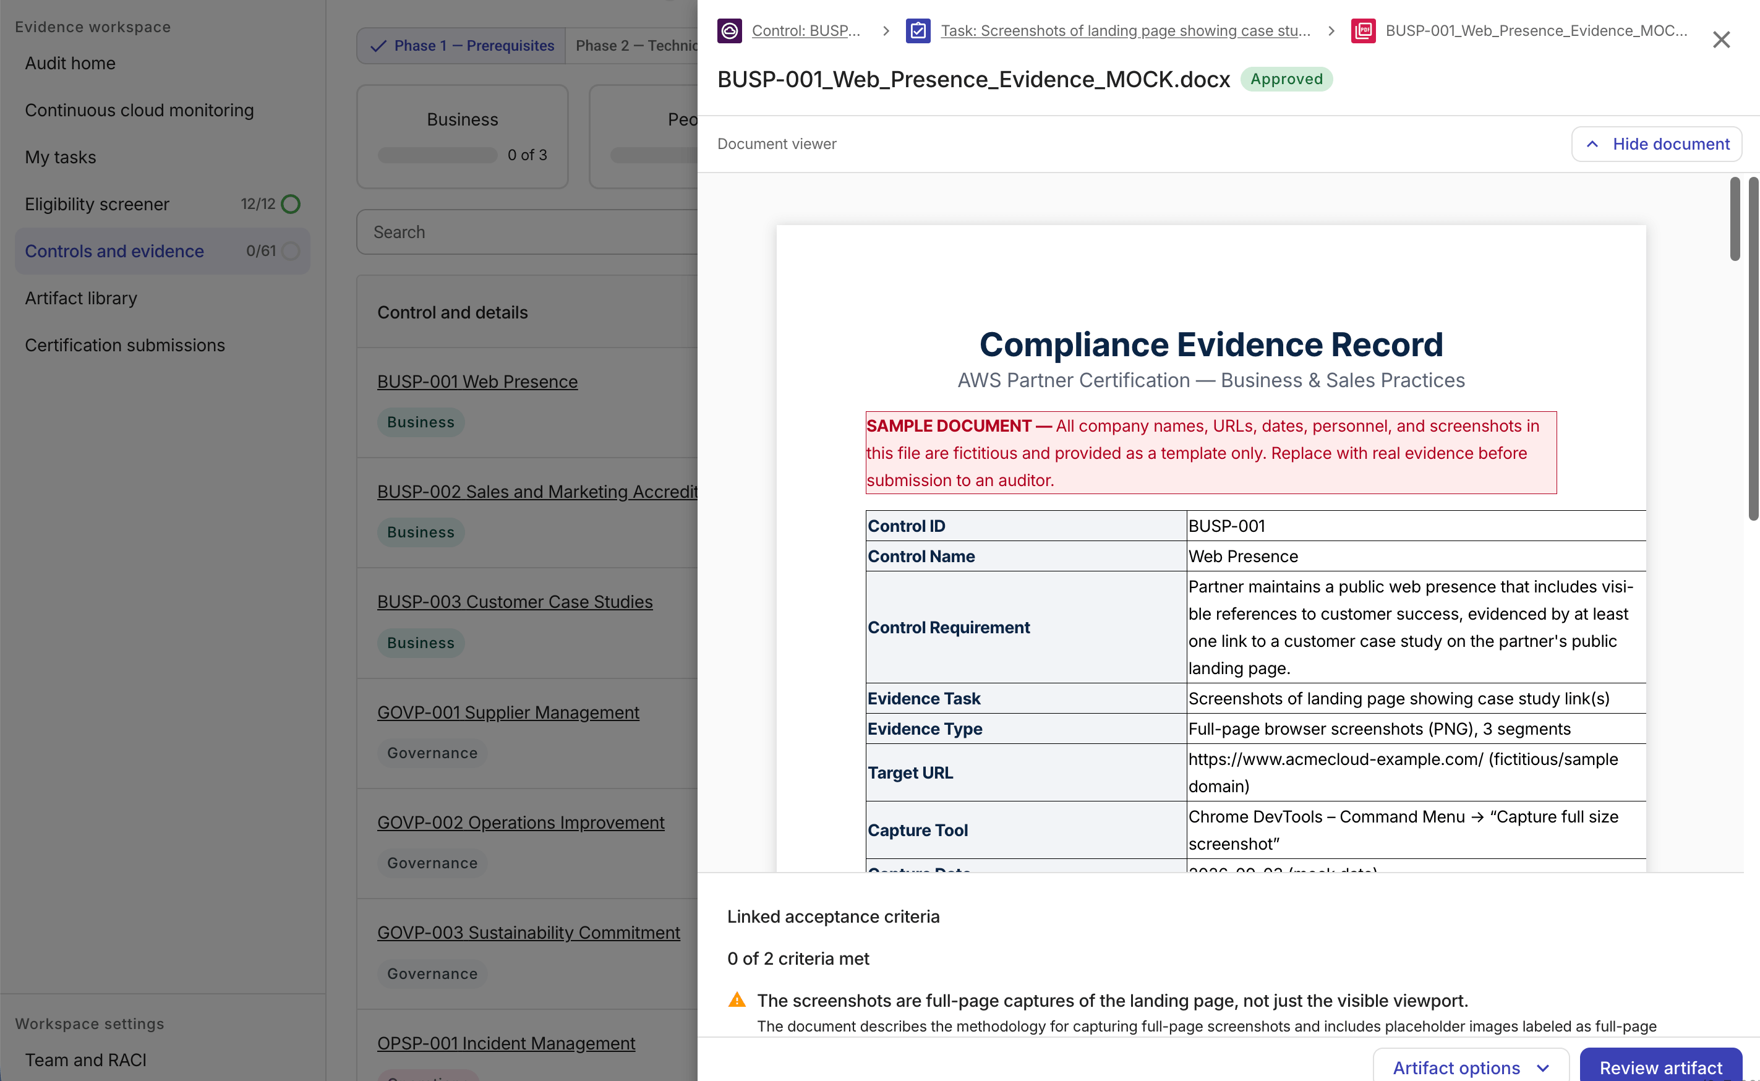The image size is (1760, 1081).
Task: Click the Control breadcrumb icon
Action: point(729,31)
